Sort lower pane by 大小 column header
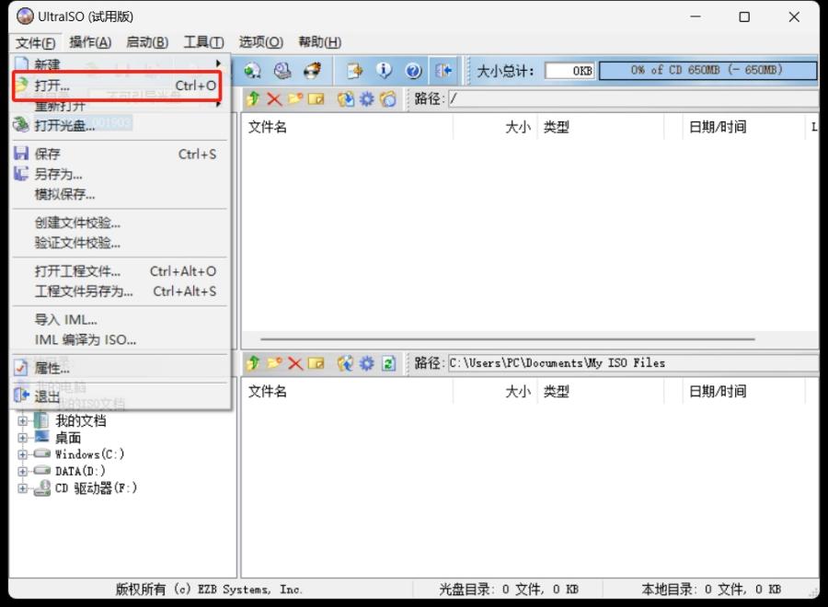 494,391
